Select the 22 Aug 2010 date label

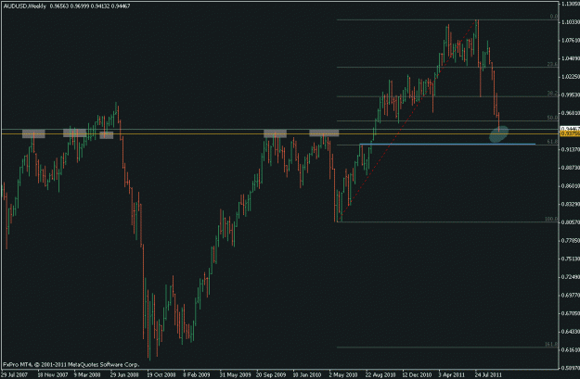point(380,374)
